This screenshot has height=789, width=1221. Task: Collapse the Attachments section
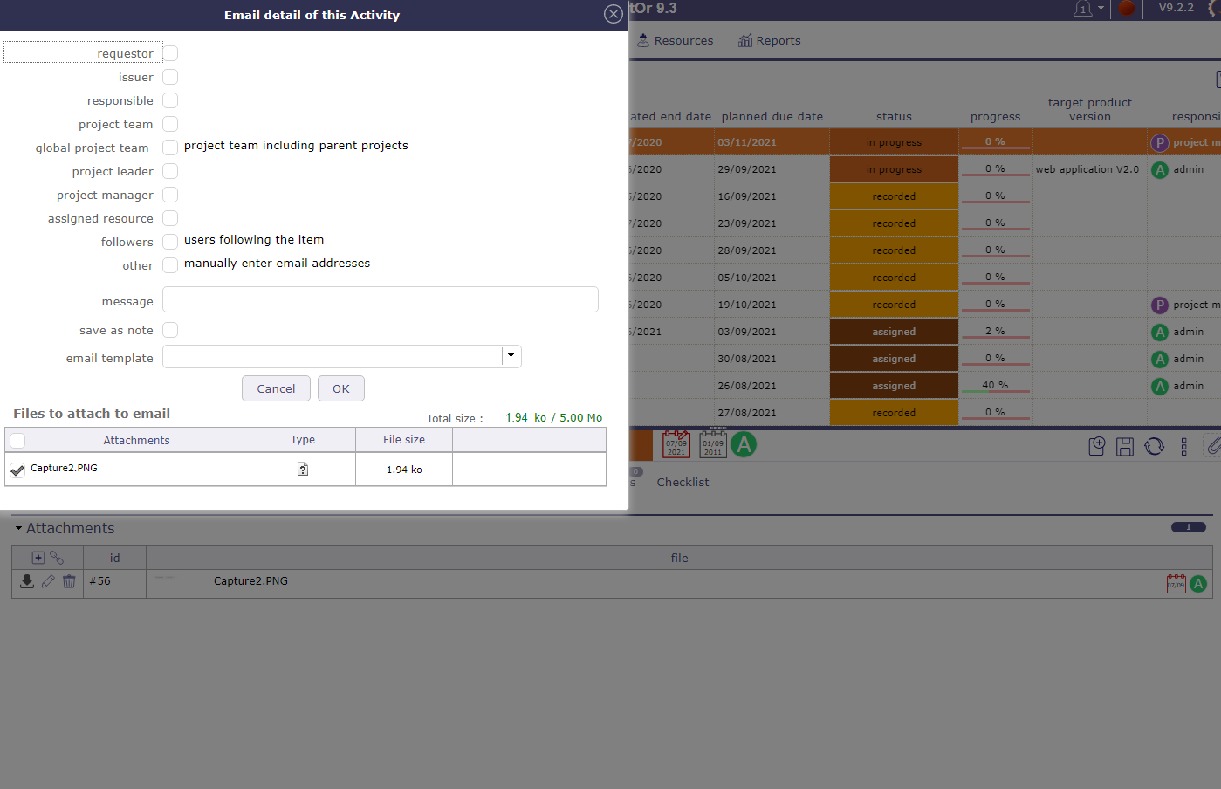(x=18, y=529)
